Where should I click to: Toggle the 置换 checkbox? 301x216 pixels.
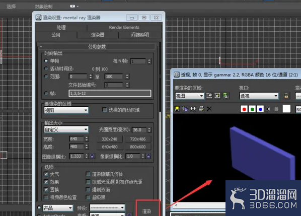[x=46, y=189]
